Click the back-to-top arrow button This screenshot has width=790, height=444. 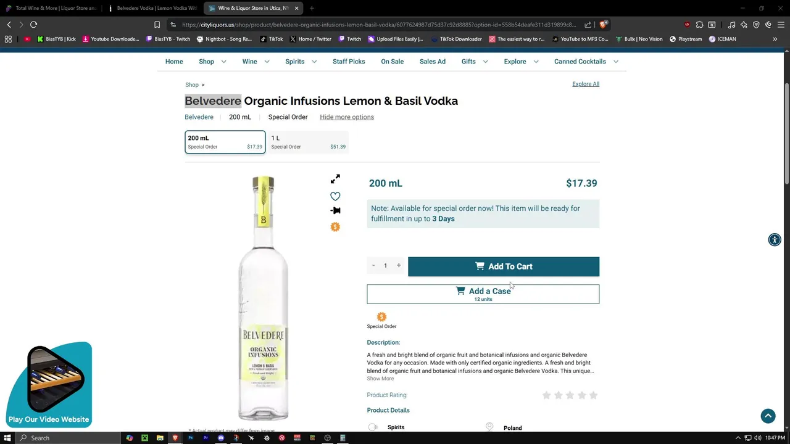coord(768,416)
